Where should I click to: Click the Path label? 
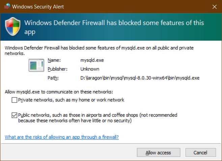(53, 78)
